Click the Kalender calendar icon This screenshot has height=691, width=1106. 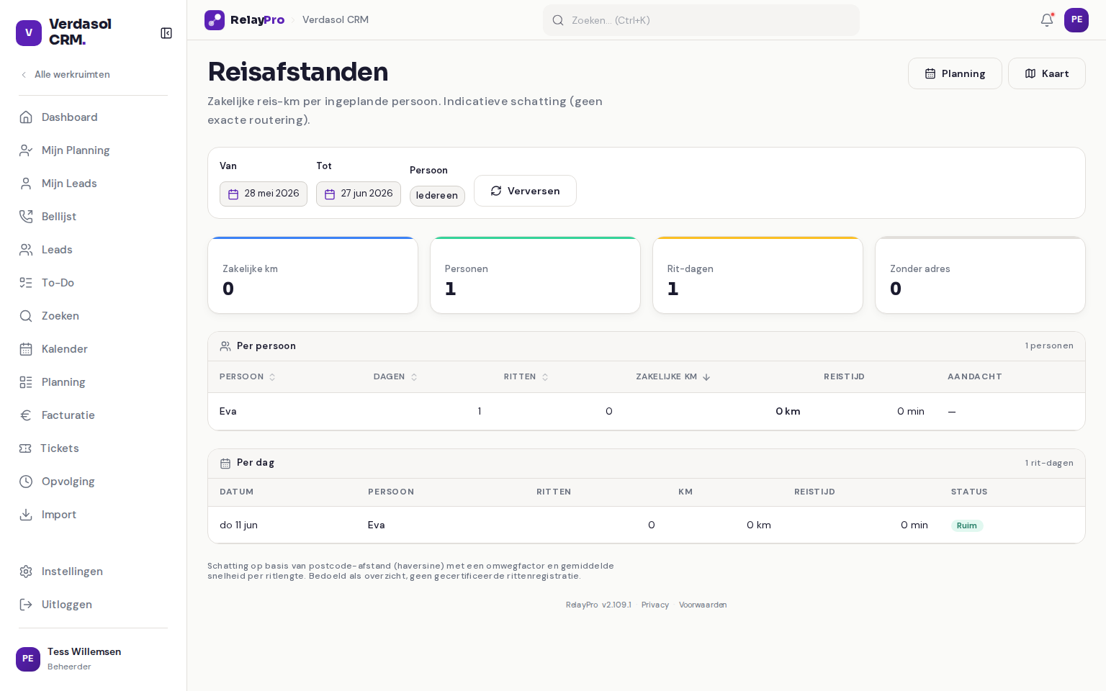point(26,349)
